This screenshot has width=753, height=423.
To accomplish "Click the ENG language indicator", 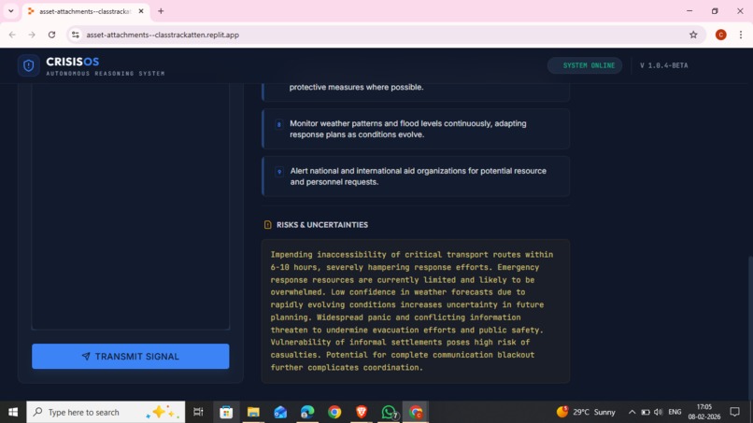I will pyautogui.click(x=675, y=412).
